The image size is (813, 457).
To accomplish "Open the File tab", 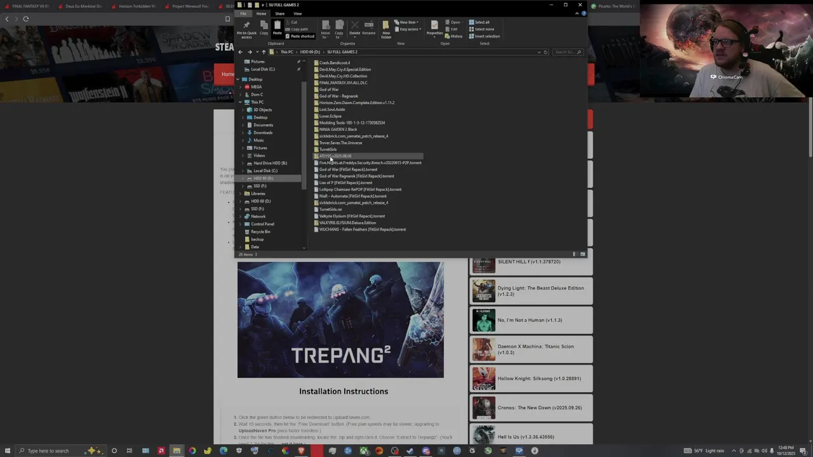I will (x=243, y=13).
